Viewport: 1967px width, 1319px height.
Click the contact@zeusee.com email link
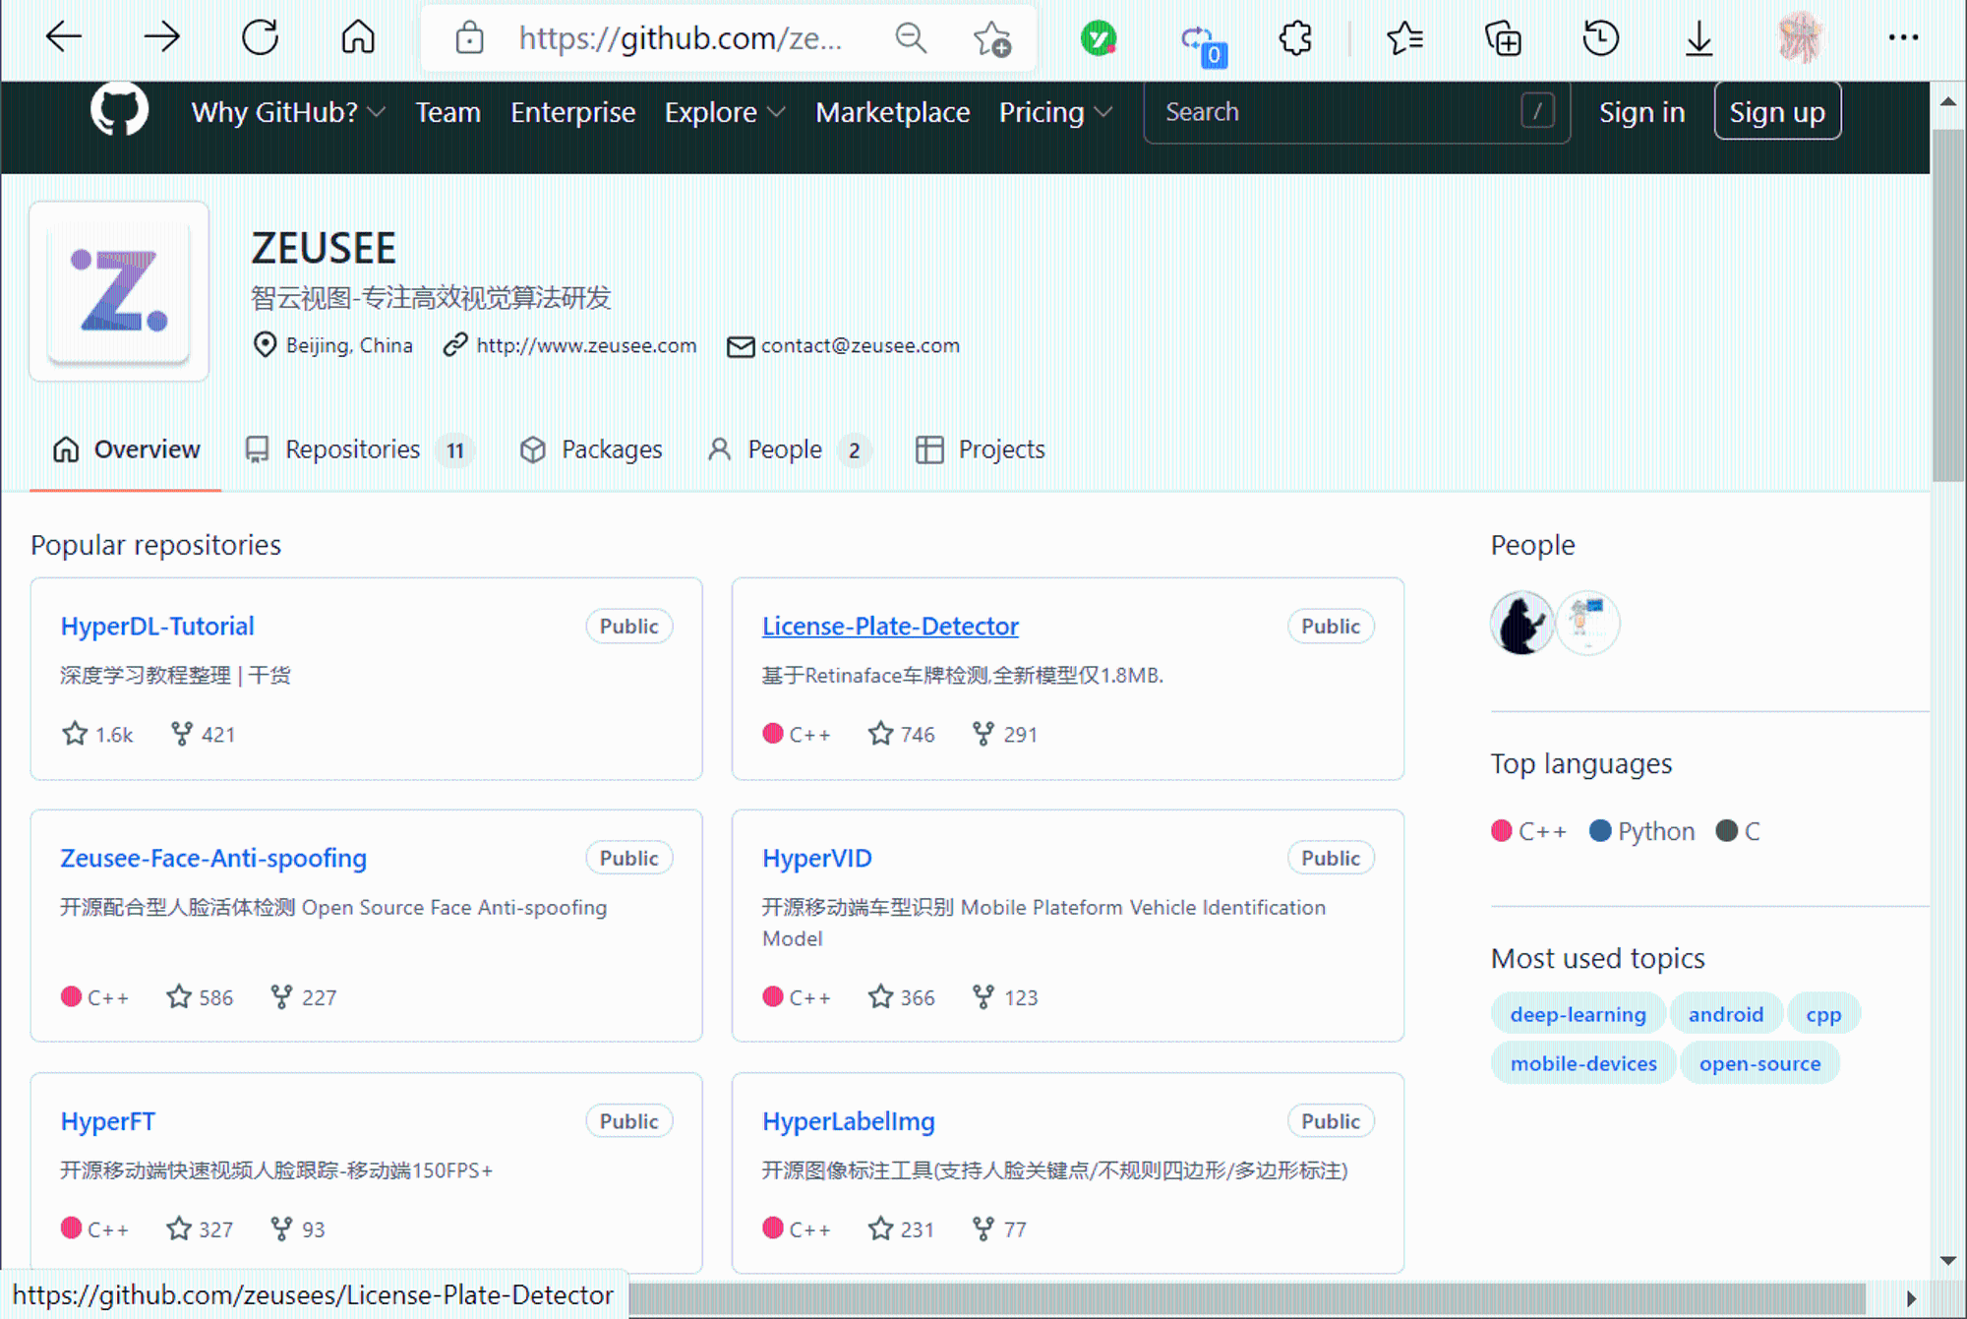pyautogui.click(x=860, y=345)
